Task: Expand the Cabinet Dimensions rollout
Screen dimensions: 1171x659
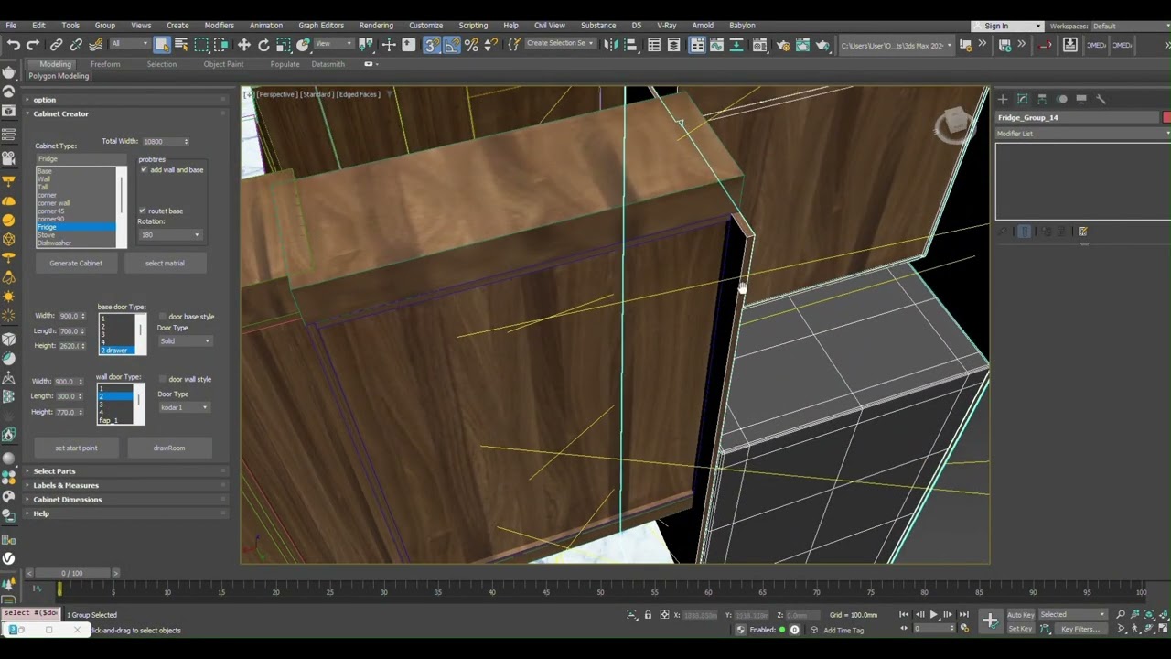Action: tap(68, 500)
